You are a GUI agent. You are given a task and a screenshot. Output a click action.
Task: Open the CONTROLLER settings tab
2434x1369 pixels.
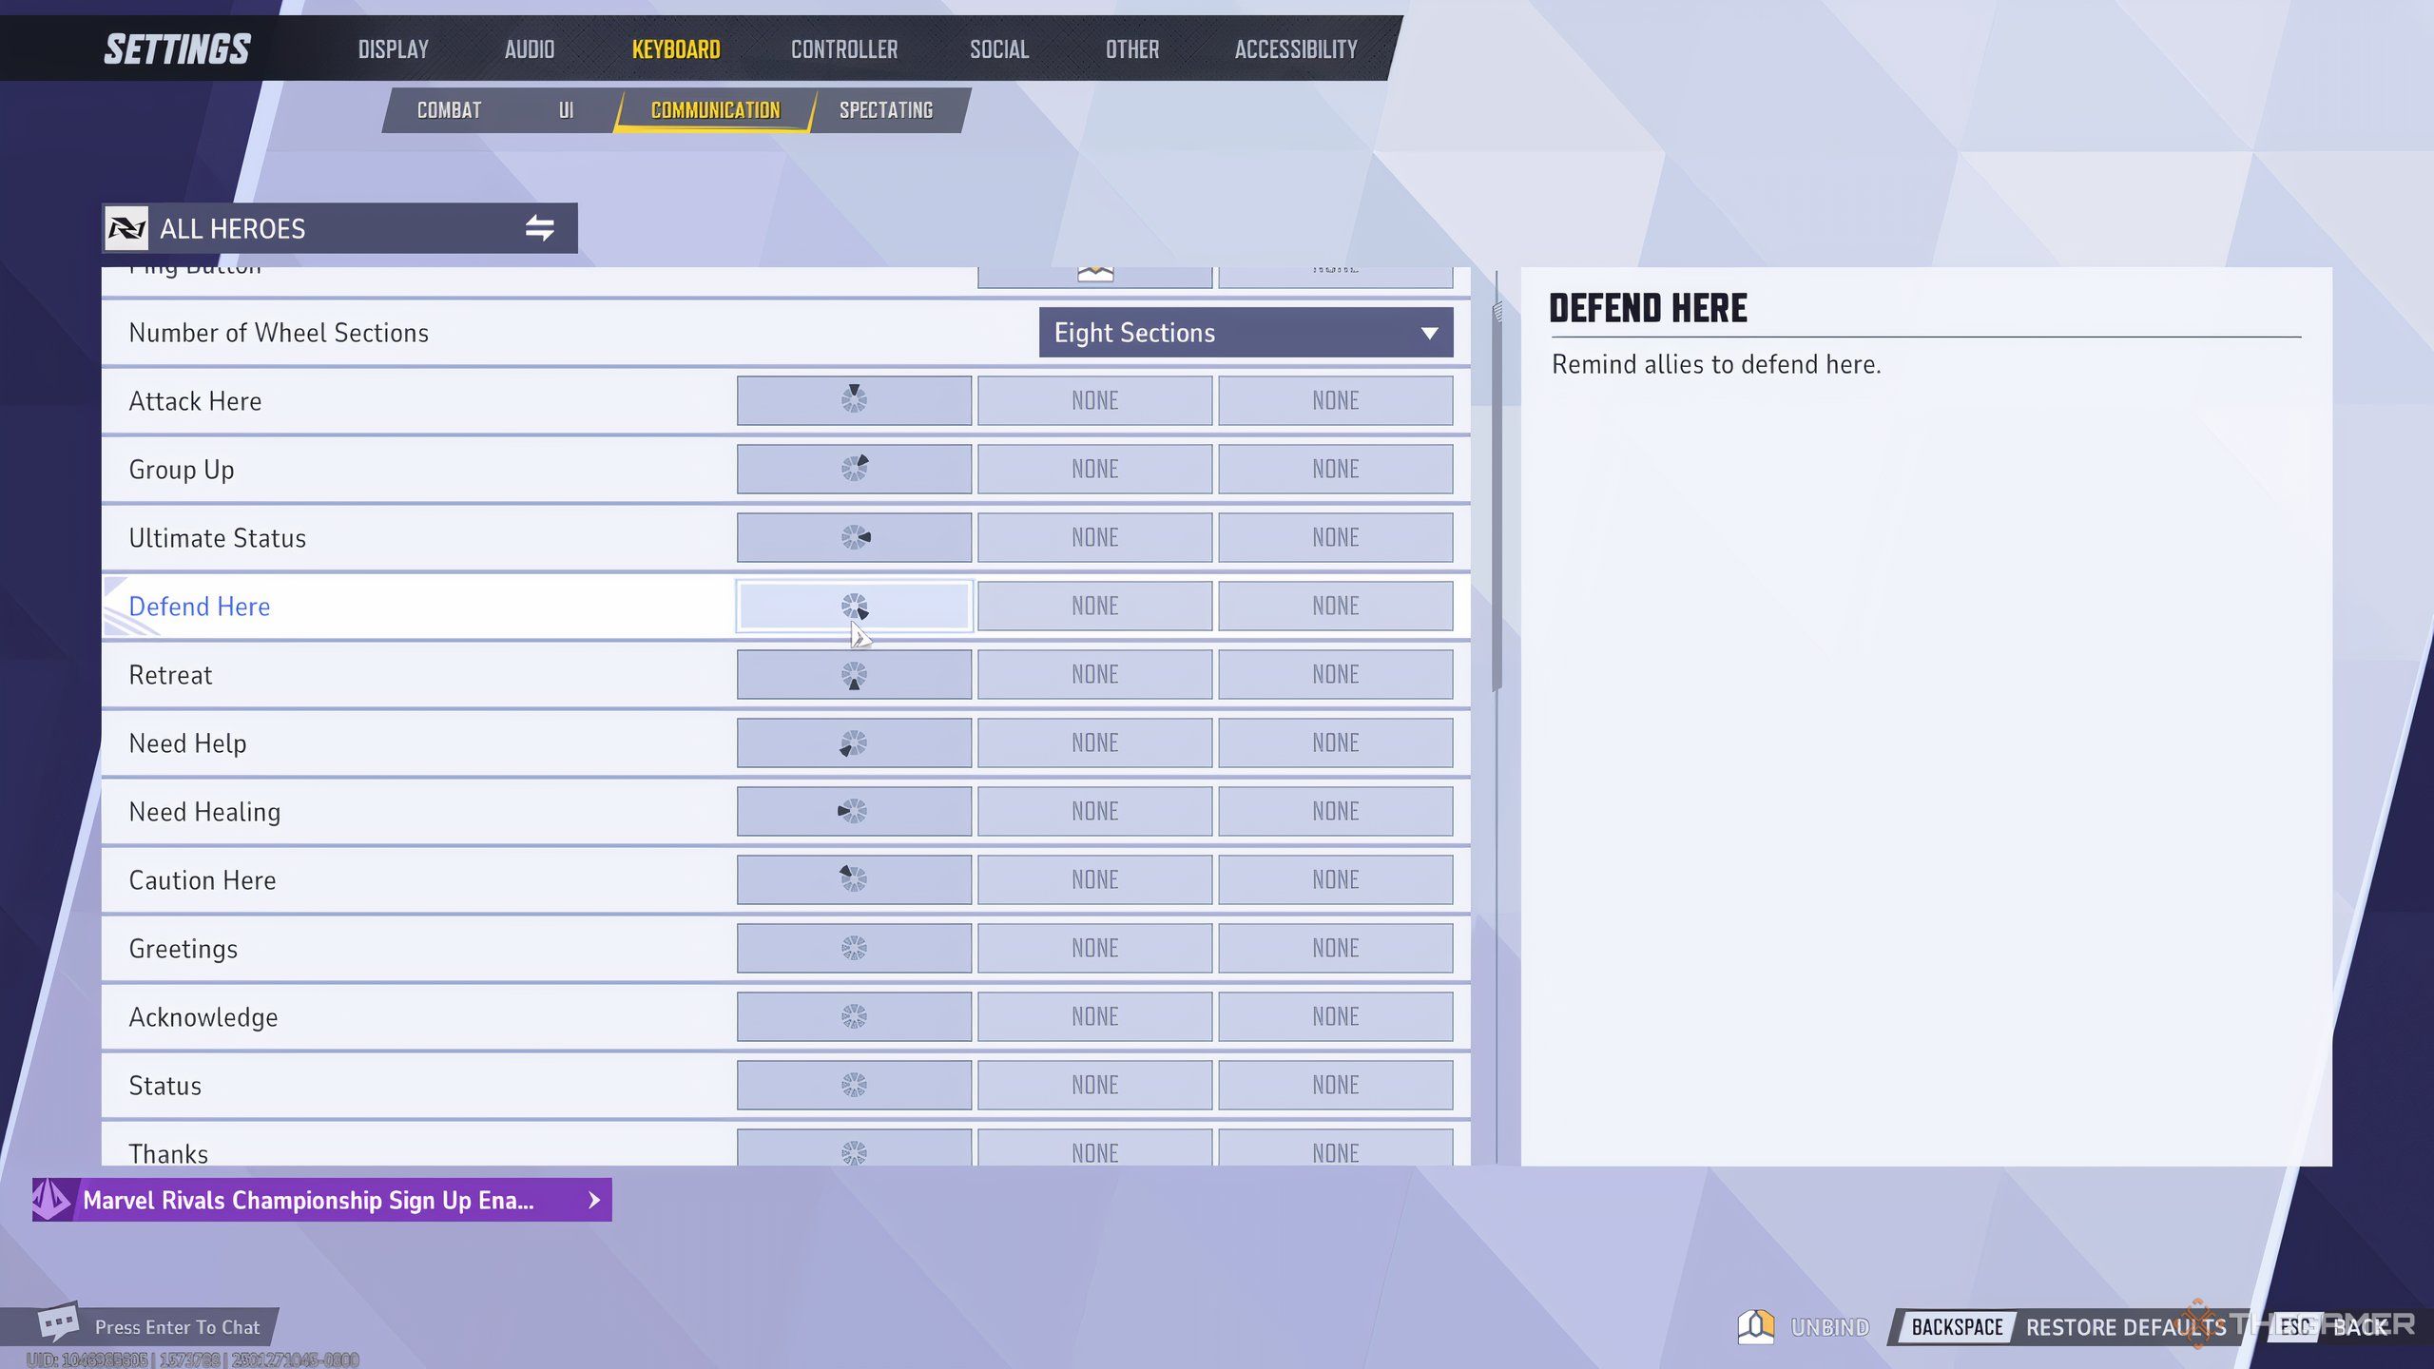[844, 48]
